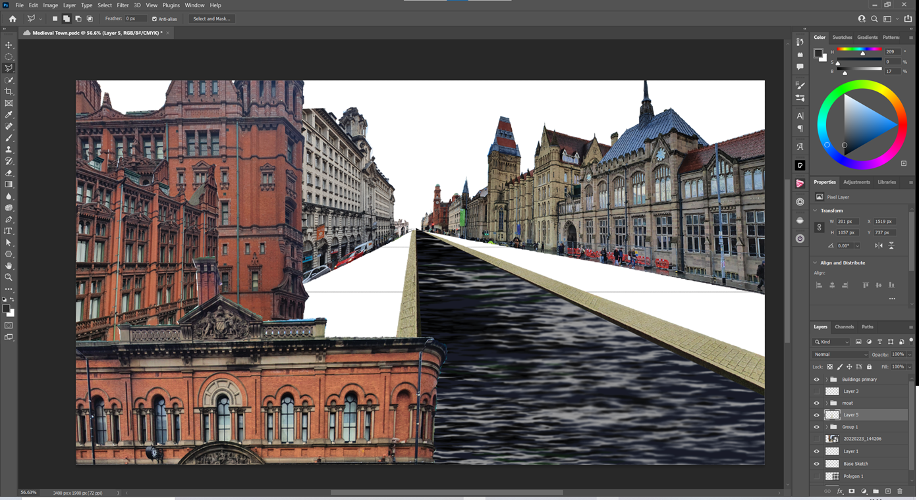Viewport: 919px width, 500px height.
Task: Choose Intersect with Selection mode icon
Action: (x=90, y=19)
